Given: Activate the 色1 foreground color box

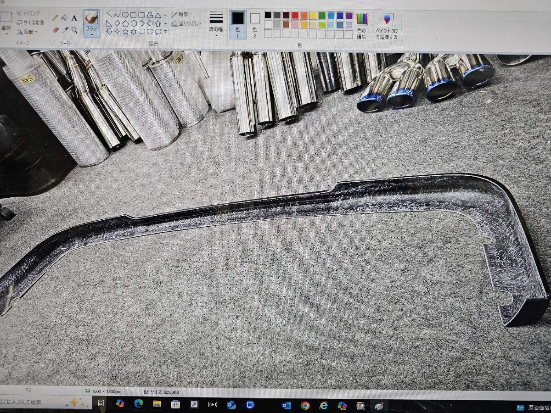Looking at the screenshot, I should pyautogui.click(x=237, y=25).
